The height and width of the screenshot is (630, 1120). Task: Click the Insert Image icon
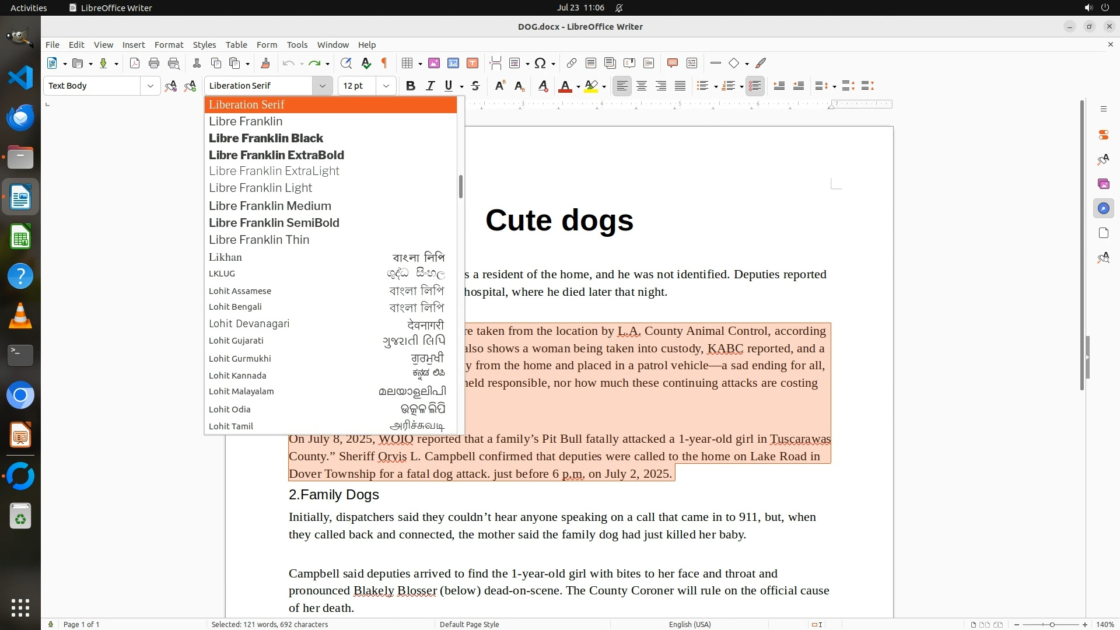tap(434, 63)
